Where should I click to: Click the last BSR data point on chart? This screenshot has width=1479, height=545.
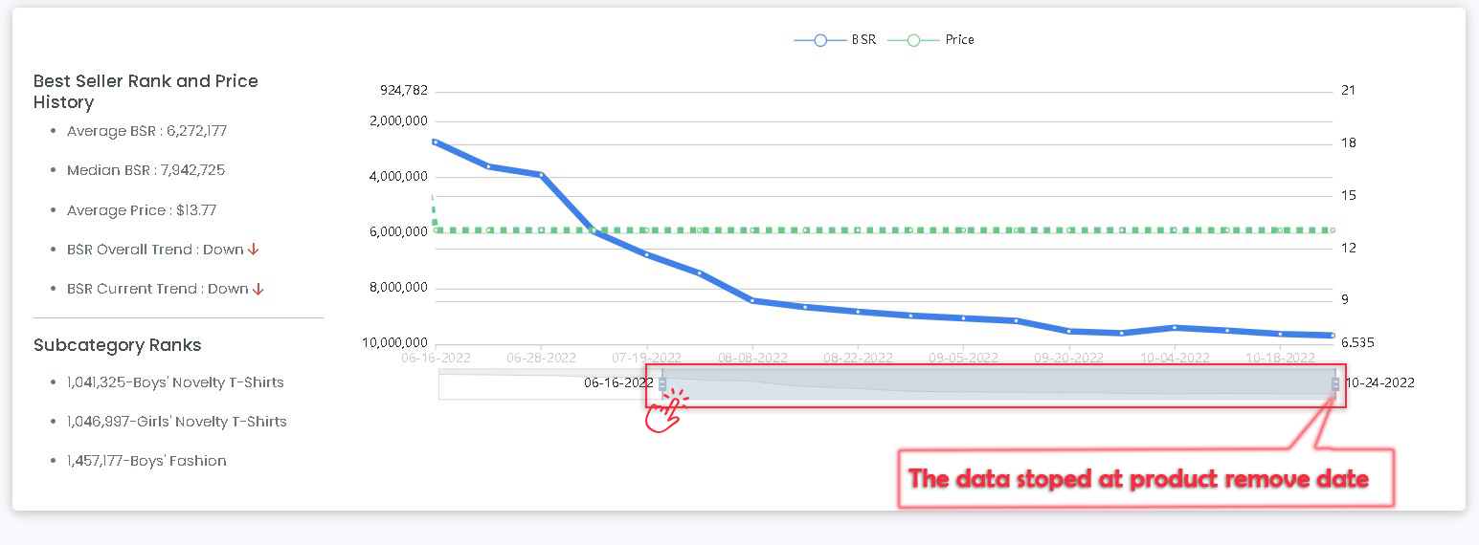(x=1332, y=336)
